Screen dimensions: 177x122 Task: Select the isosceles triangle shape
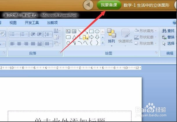tap(74, 37)
